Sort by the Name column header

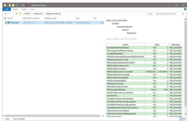10,18
